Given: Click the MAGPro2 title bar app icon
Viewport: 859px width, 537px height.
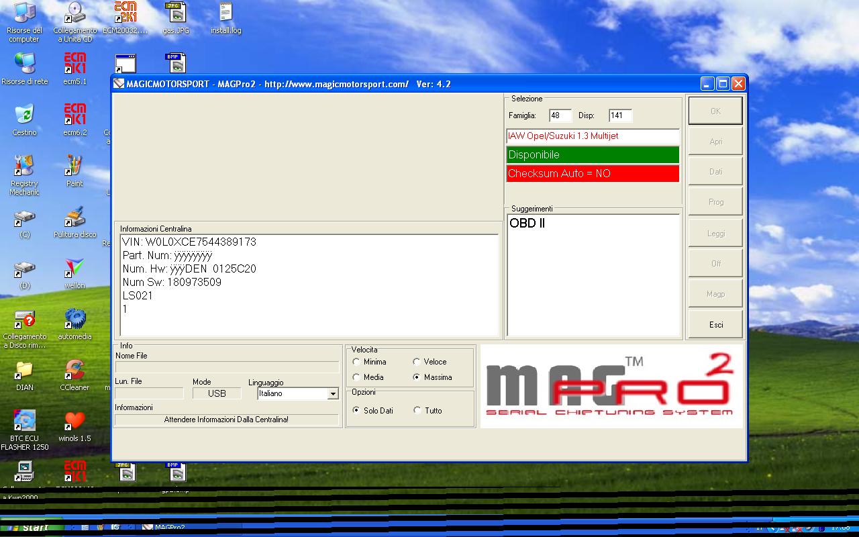Looking at the screenshot, I should 119,84.
